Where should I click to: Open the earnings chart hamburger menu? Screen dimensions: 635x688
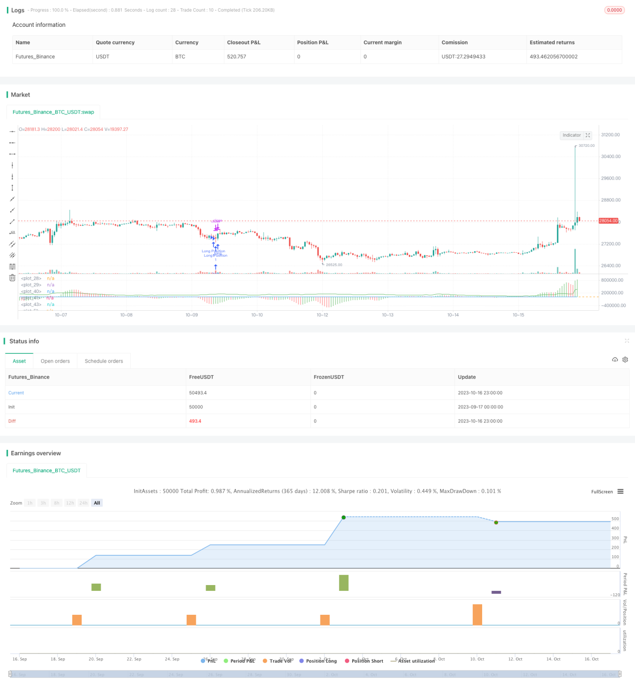pyautogui.click(x=620, y=491)
